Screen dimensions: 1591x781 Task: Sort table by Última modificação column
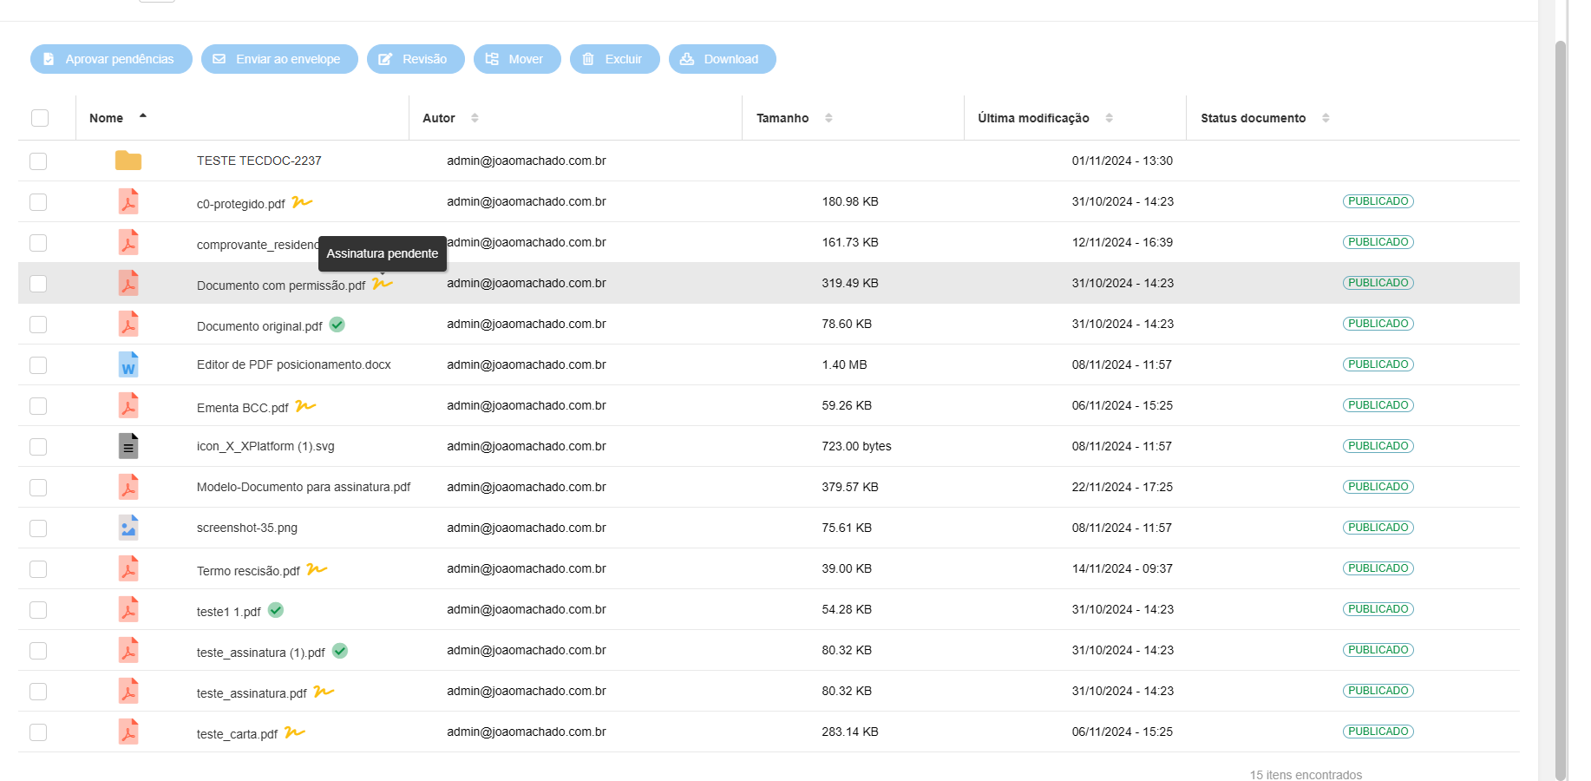click(x=1045, y=118)
